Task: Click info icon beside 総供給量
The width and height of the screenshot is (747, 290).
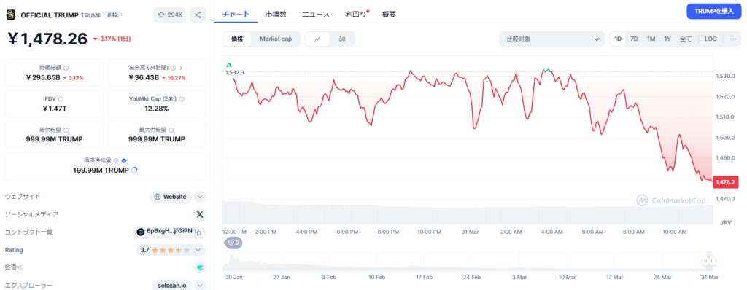Action: pyautogui.click(x=66, y=130)
